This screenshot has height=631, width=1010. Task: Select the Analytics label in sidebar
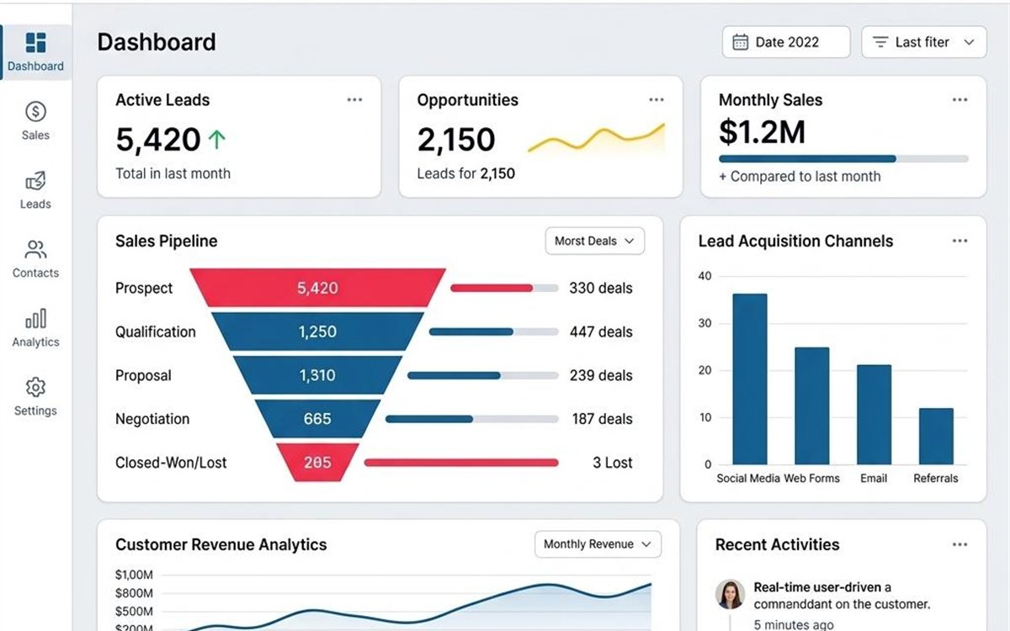click(x=35, y=342)
